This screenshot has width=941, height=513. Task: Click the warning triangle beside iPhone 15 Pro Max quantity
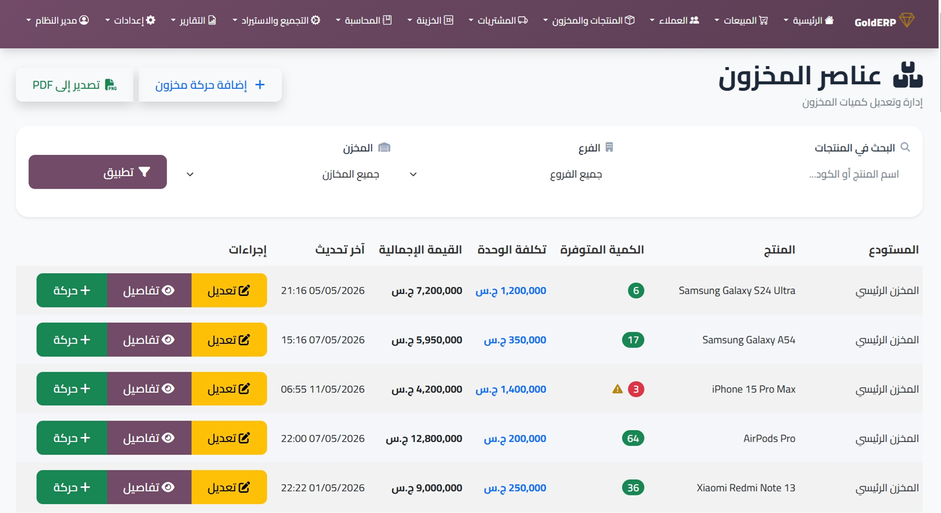point(617,389)
